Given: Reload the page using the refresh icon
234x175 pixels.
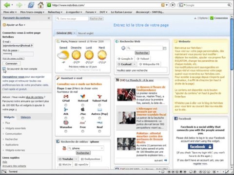Looking at the screenshot, I should pyautogui.click(x=31, y=5).
